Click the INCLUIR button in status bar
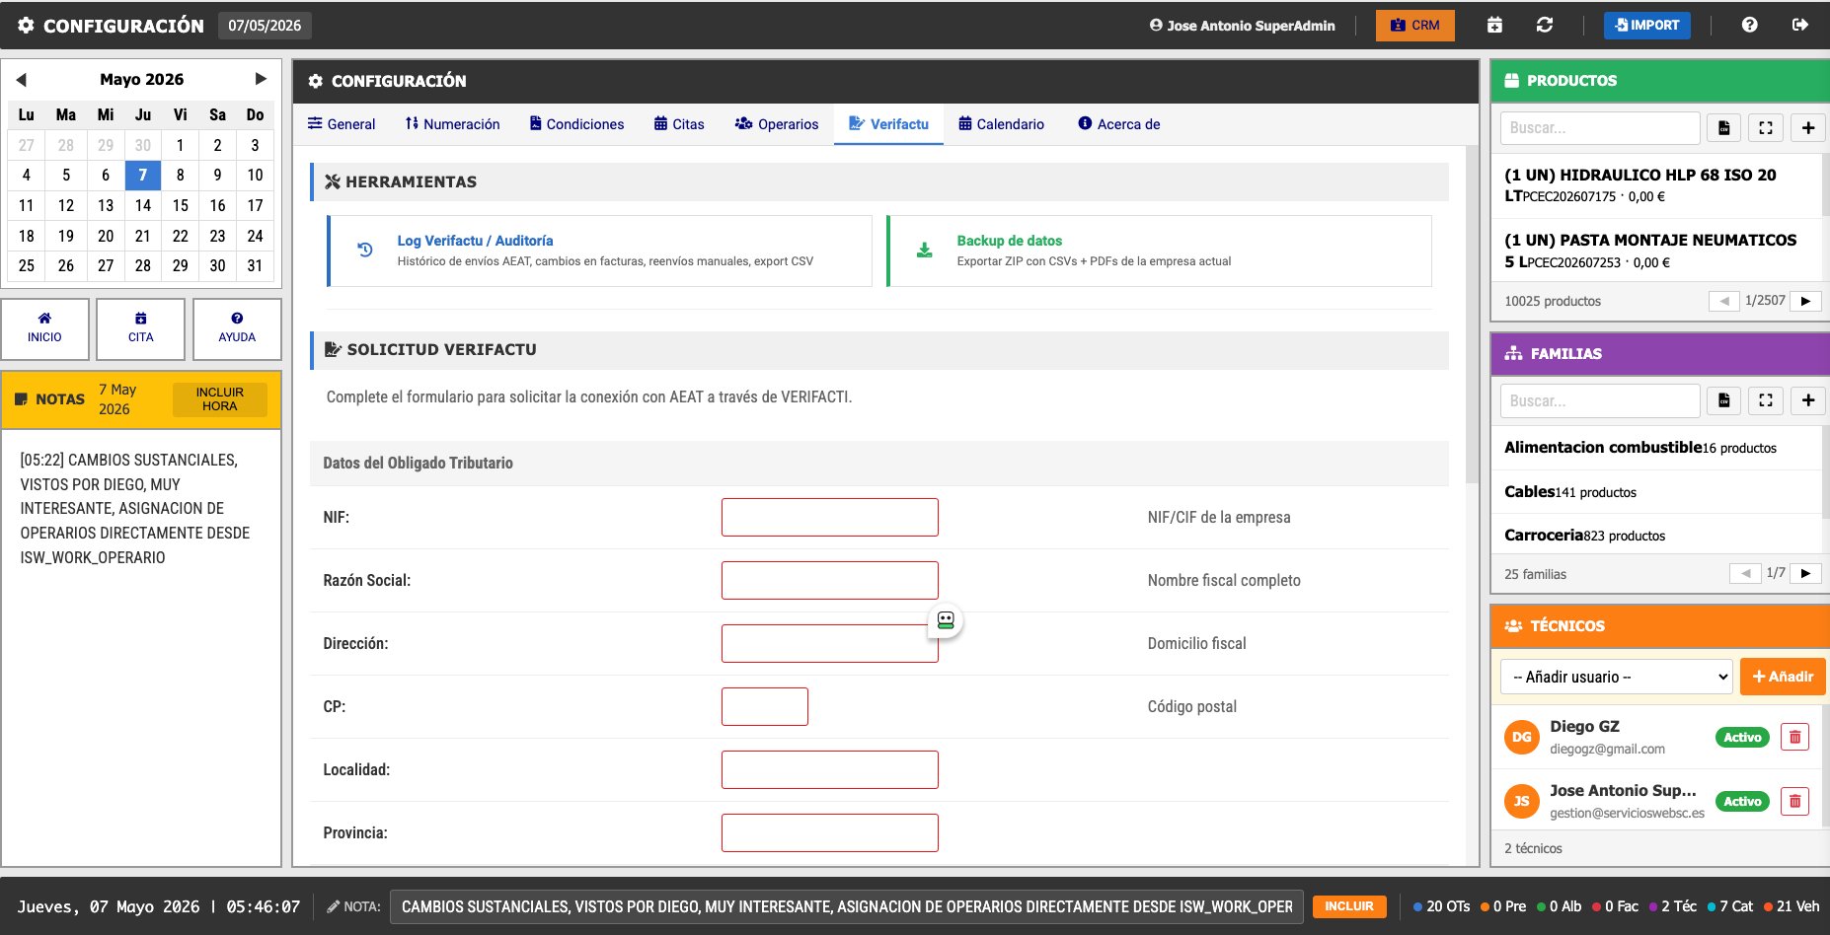 point(1349,906)
